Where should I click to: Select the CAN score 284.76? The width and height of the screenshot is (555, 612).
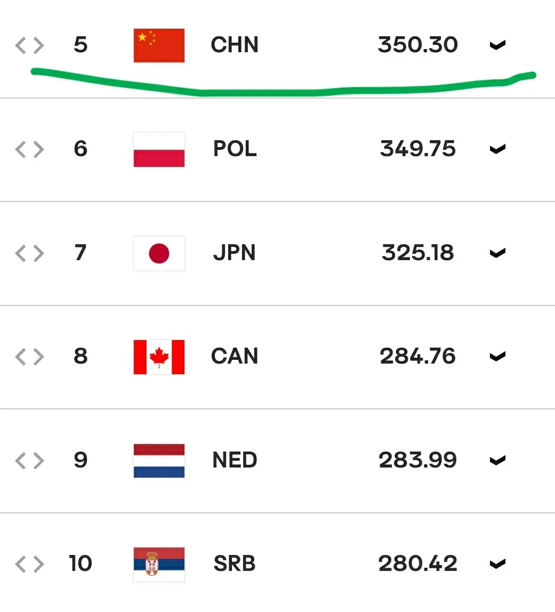(417, 356)
